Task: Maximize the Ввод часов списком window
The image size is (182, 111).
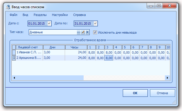Action: (159, 6)
